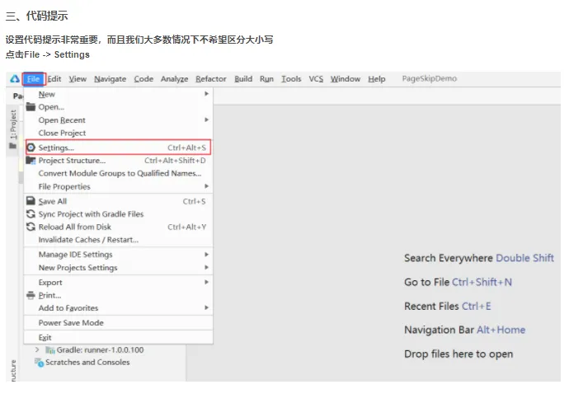Open the Navigate menu
Image resolution: width=569 pixels, height=403 pixels.
[x=111, y=79]
